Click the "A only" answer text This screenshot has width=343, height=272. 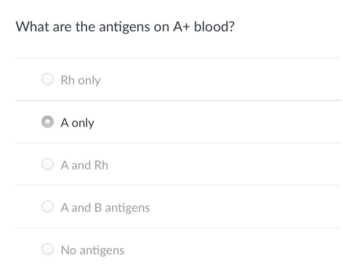point(77,123)
